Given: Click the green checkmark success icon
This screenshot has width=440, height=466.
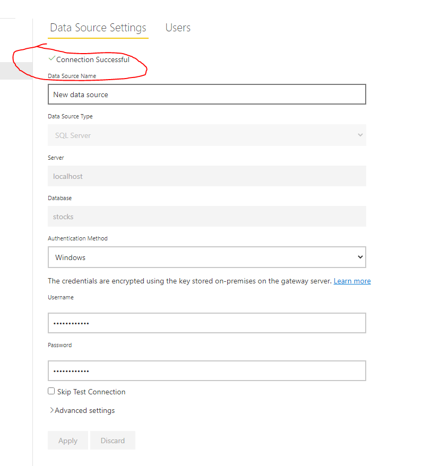Looking at the screenshot, I should tap(51, 58).
